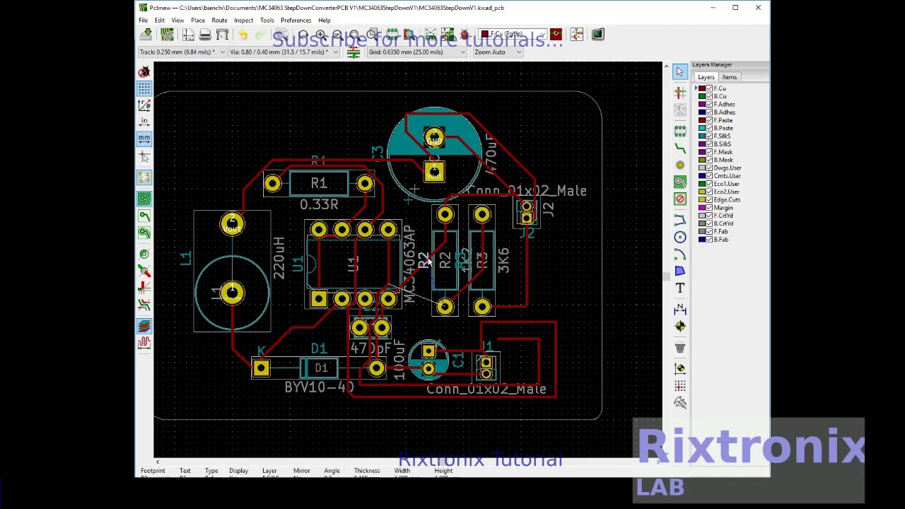905x509 pixels.
Task: Toggle F.Cu layer visibility checkbox
Action: [x=709, y=88]
